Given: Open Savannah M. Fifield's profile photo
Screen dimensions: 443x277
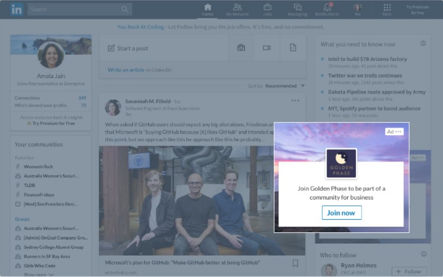Looking at the screenshot, I should click(x=113, y=108).
